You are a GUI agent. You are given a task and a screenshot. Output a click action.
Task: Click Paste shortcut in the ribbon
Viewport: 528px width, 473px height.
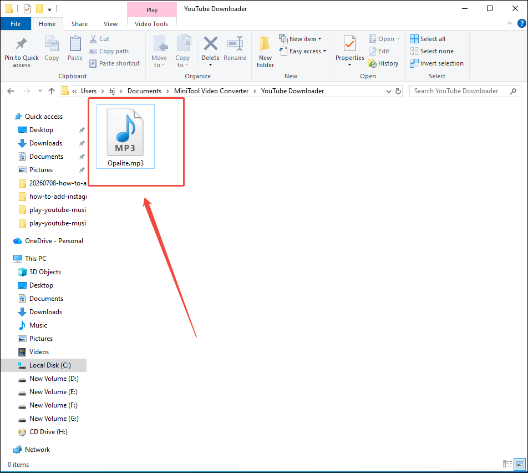(x=114, y=63)
